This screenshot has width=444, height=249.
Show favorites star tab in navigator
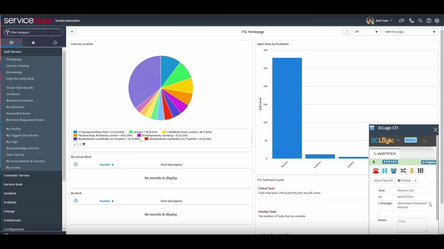[x=33, y=43]
